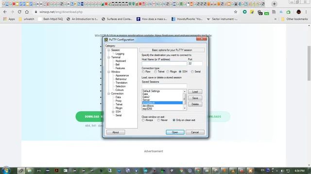The height and width of the screenshot is (174, 311).
Task: Show hidden bookmarks with the double chevron
Action: [276, 19]
